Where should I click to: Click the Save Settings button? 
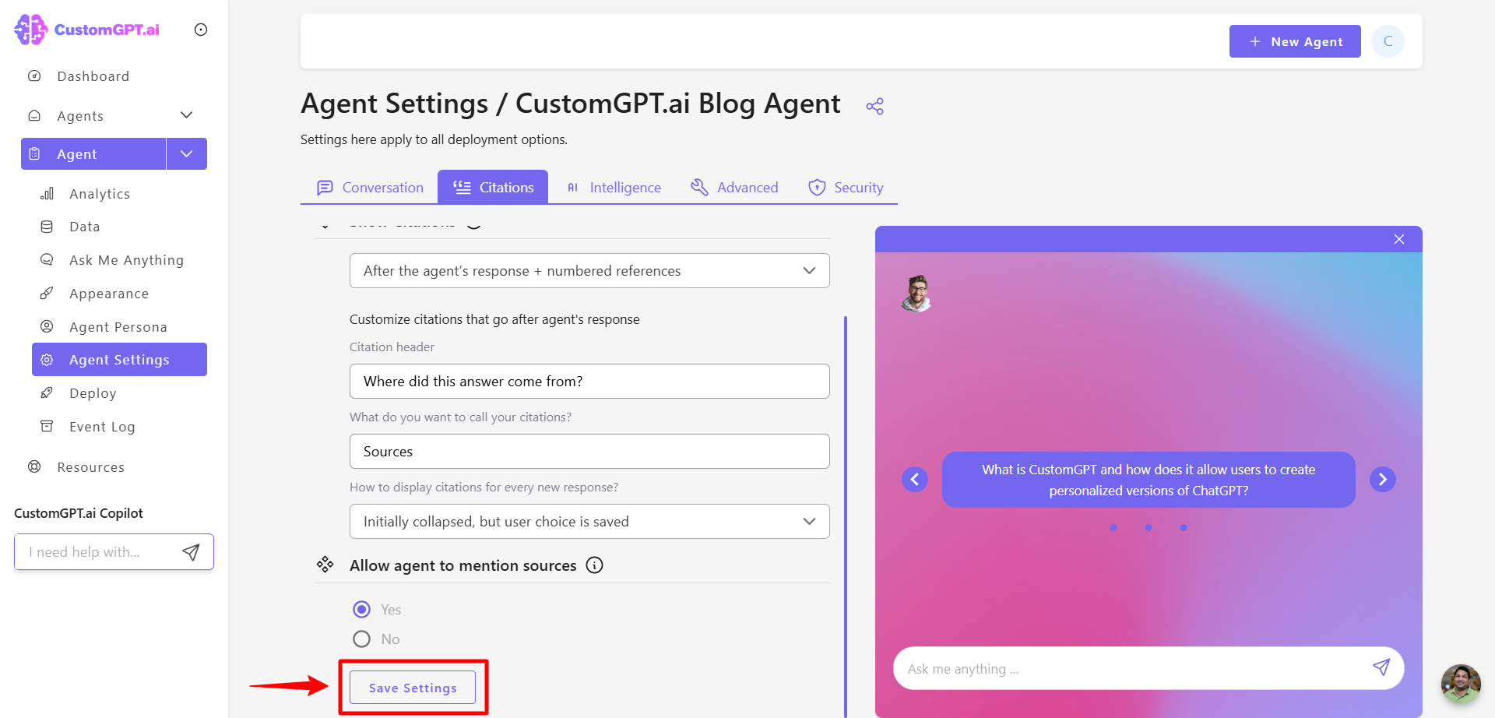[x=413, y=688]
